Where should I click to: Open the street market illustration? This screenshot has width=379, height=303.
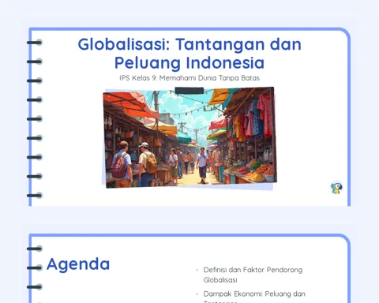click(189, 137)
